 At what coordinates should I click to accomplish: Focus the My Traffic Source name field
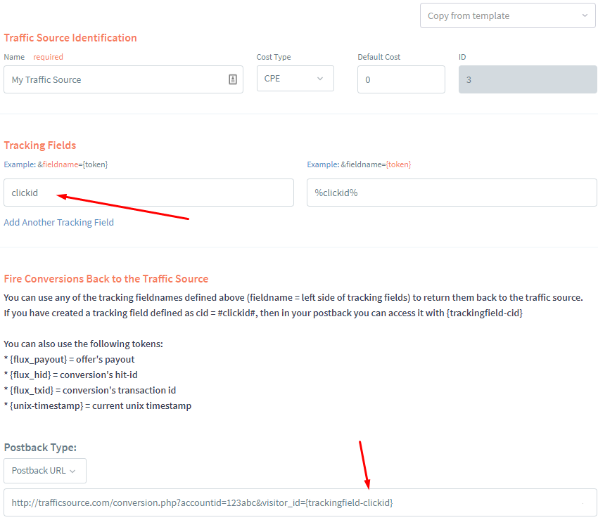(x=123, y=79)
